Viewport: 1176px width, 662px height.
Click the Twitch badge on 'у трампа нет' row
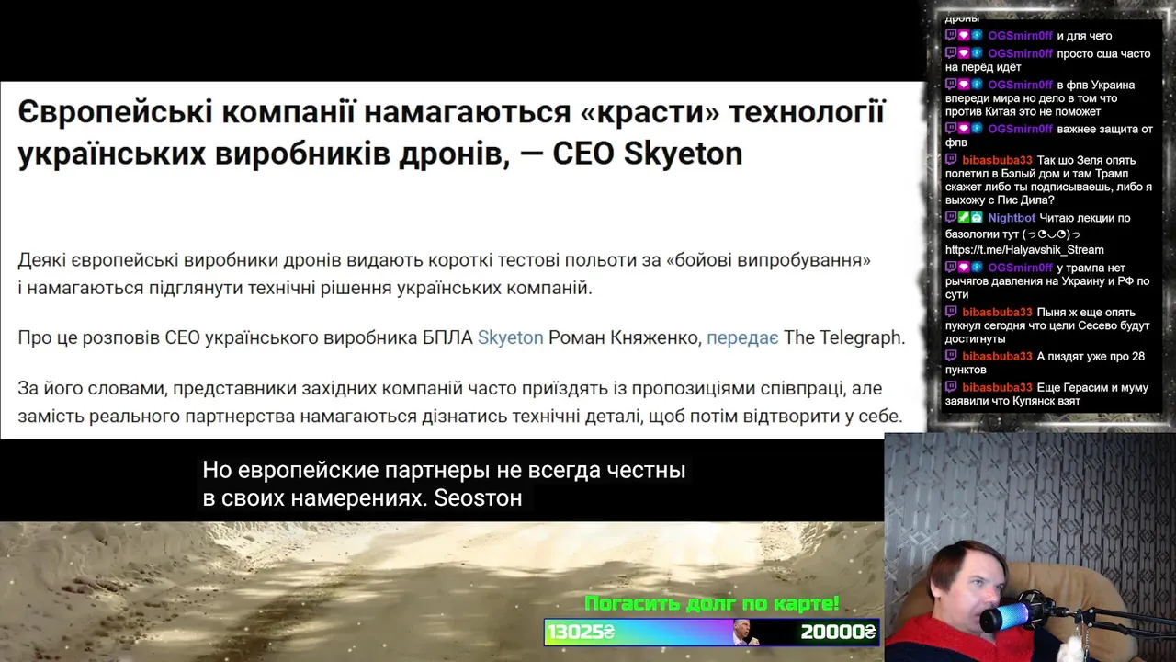(x=951, y=268)
